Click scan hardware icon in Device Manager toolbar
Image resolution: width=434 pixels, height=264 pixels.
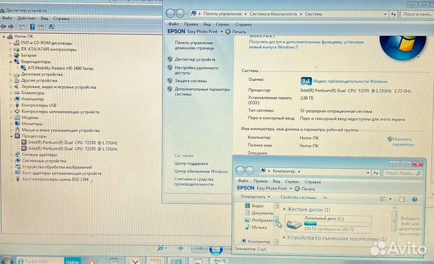pos(51,27)
